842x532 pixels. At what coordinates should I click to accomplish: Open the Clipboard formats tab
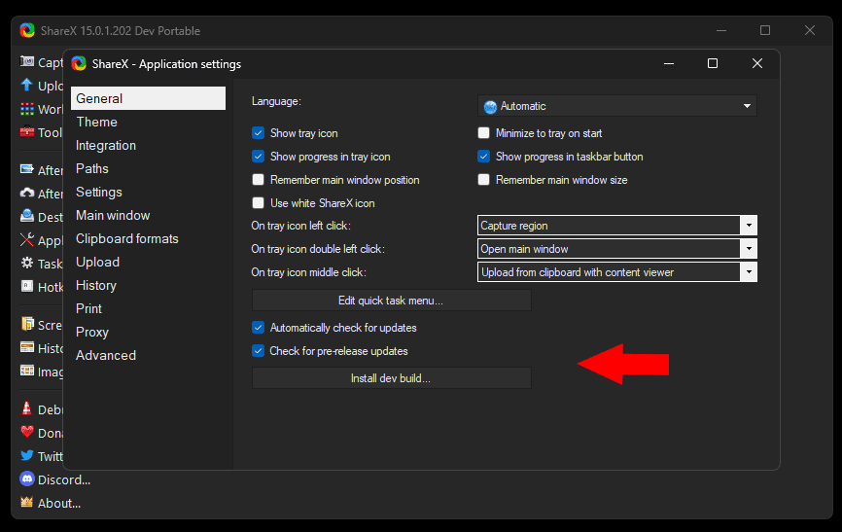(148, 238)
